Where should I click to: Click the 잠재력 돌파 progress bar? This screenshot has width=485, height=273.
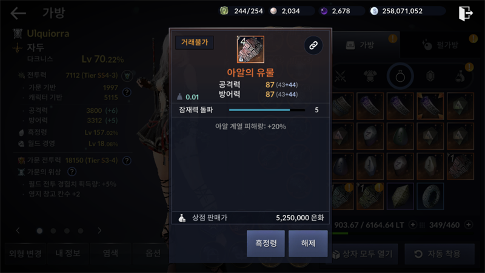[267, 110]
